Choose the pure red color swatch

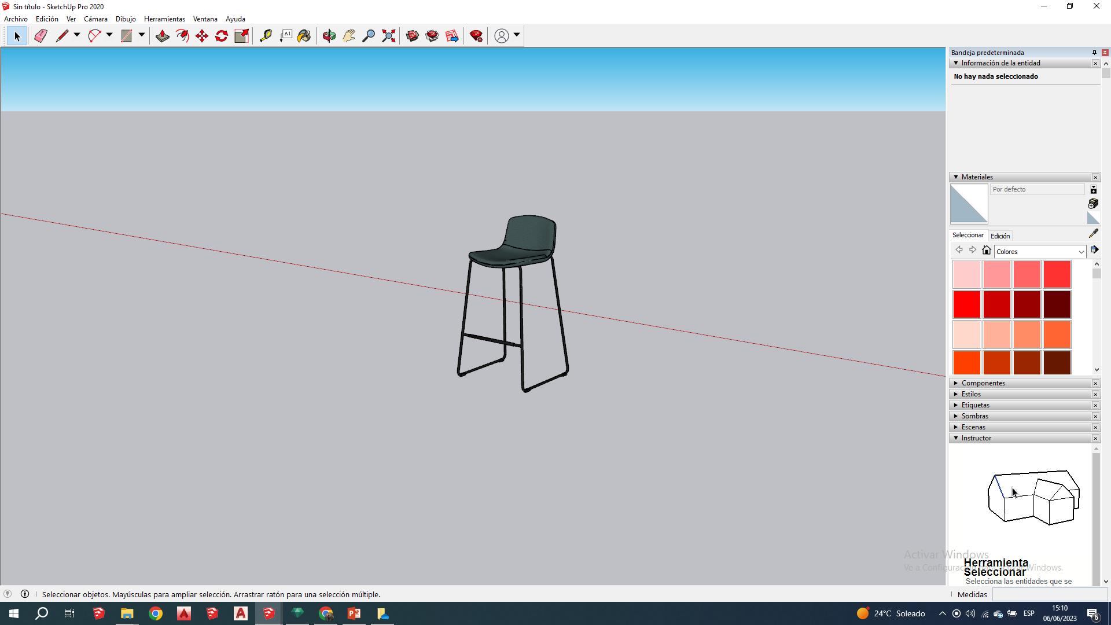966,304
